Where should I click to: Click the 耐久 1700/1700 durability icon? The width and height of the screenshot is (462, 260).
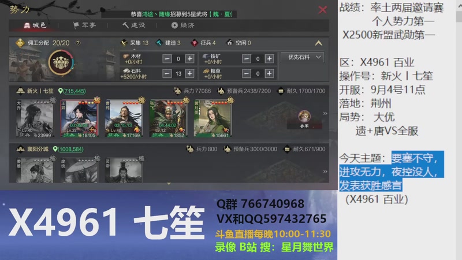tap(281, 91)
